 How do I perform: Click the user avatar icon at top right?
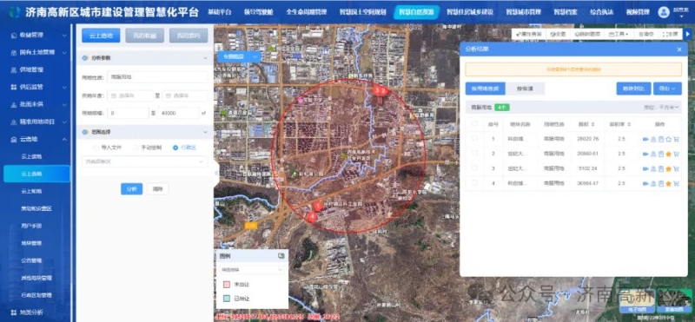pos(664,12)
